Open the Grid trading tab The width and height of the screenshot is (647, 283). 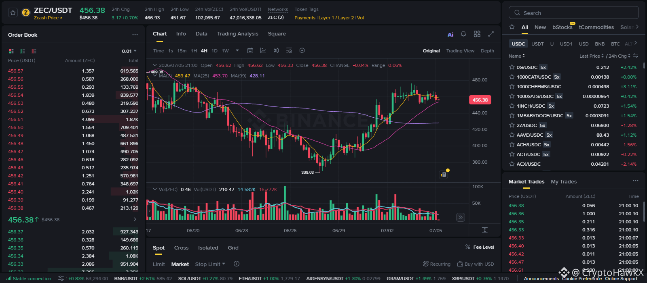(233, 248)
